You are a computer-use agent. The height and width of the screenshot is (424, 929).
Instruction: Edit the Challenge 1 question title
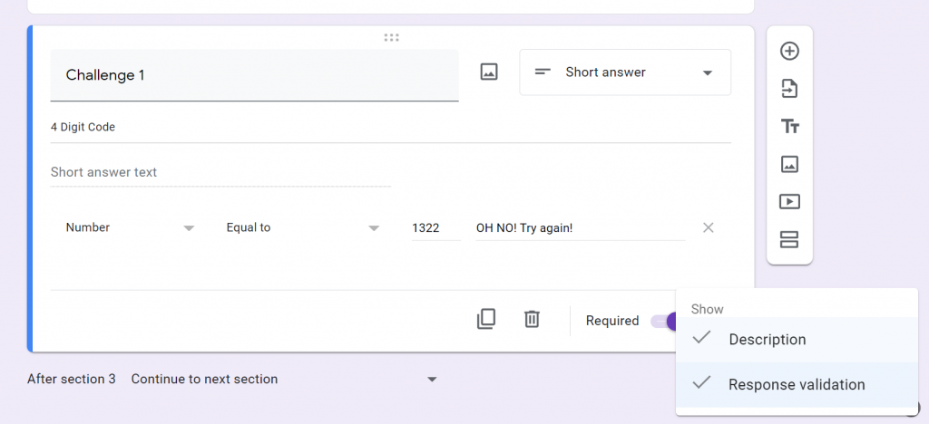click(254, 75)
